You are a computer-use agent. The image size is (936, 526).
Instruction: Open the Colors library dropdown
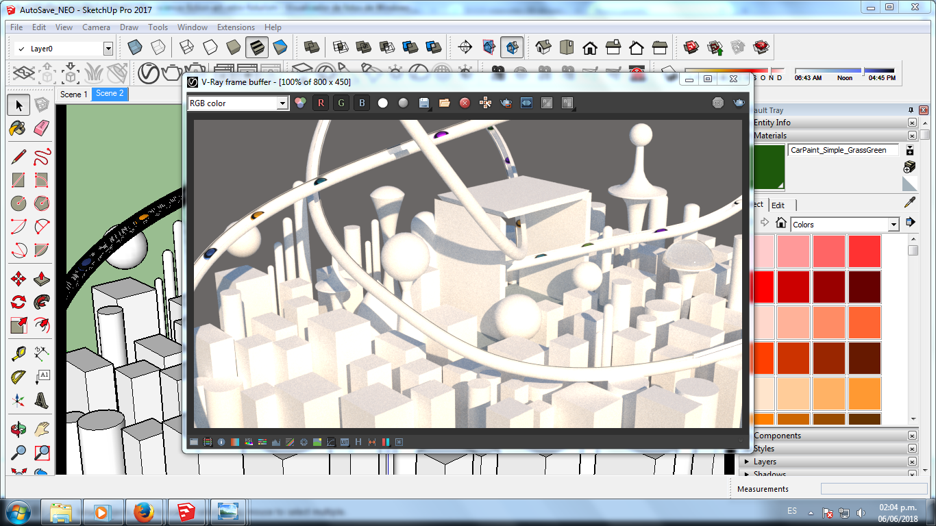tap(894, 225)
